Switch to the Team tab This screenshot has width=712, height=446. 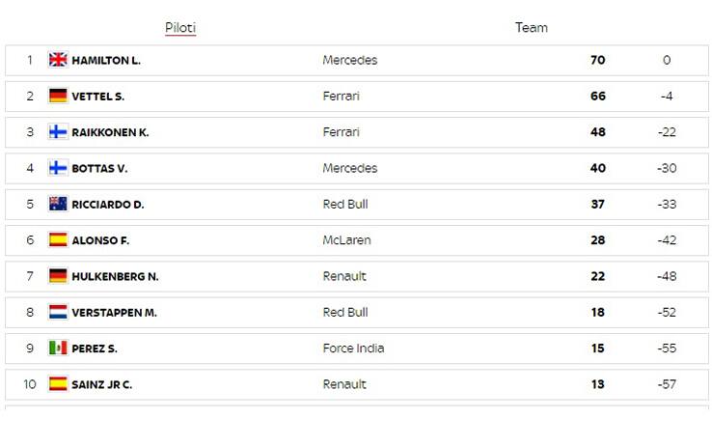(x=531, y=28)
